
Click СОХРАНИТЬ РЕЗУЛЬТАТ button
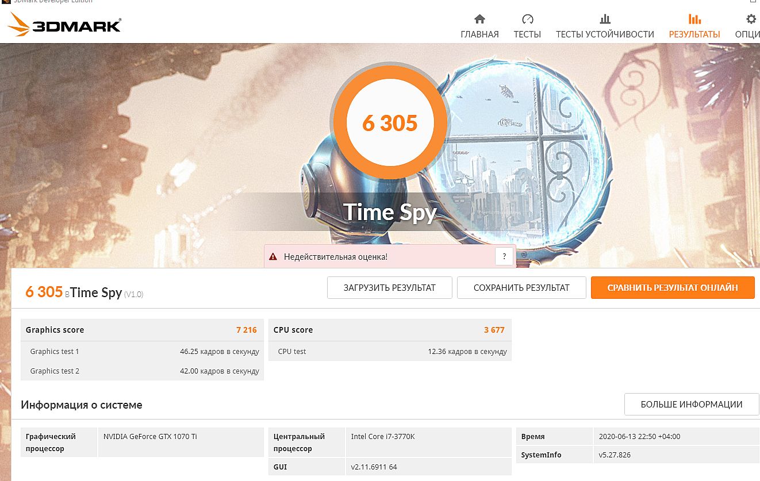[521, 288]
